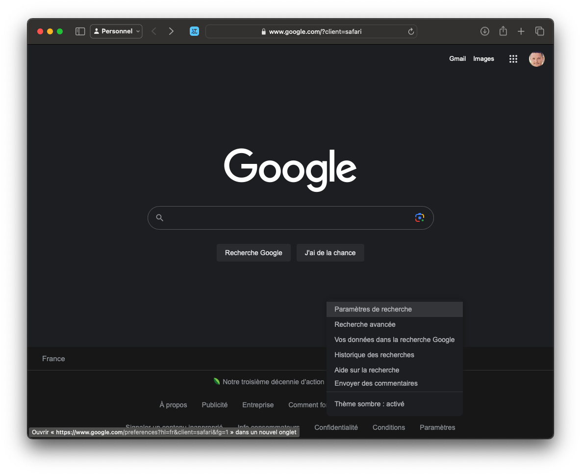
Task: Select Historique des recherches menu item
Action: pyautogui.click(x=395, y=355)
